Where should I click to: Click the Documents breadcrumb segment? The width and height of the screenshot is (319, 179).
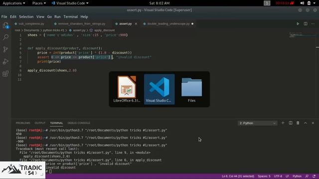[31, 30]
